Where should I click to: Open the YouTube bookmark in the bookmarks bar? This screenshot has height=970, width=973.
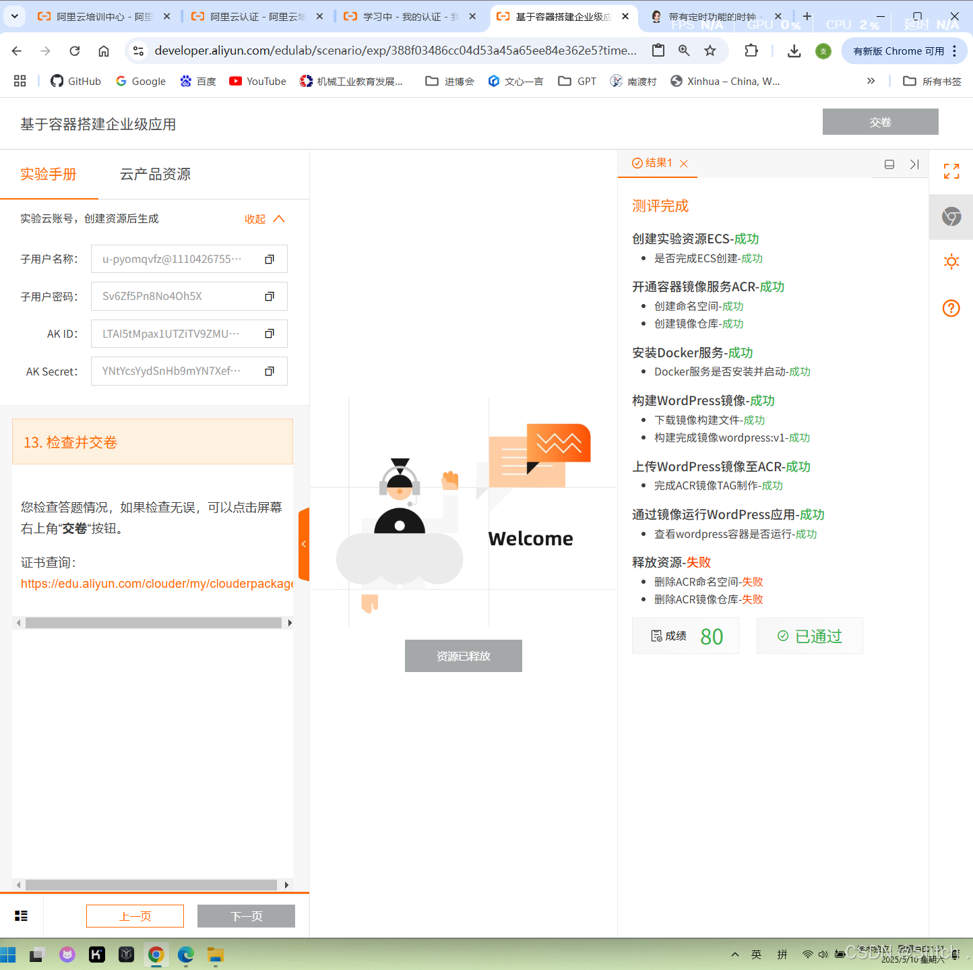[257, 81]
